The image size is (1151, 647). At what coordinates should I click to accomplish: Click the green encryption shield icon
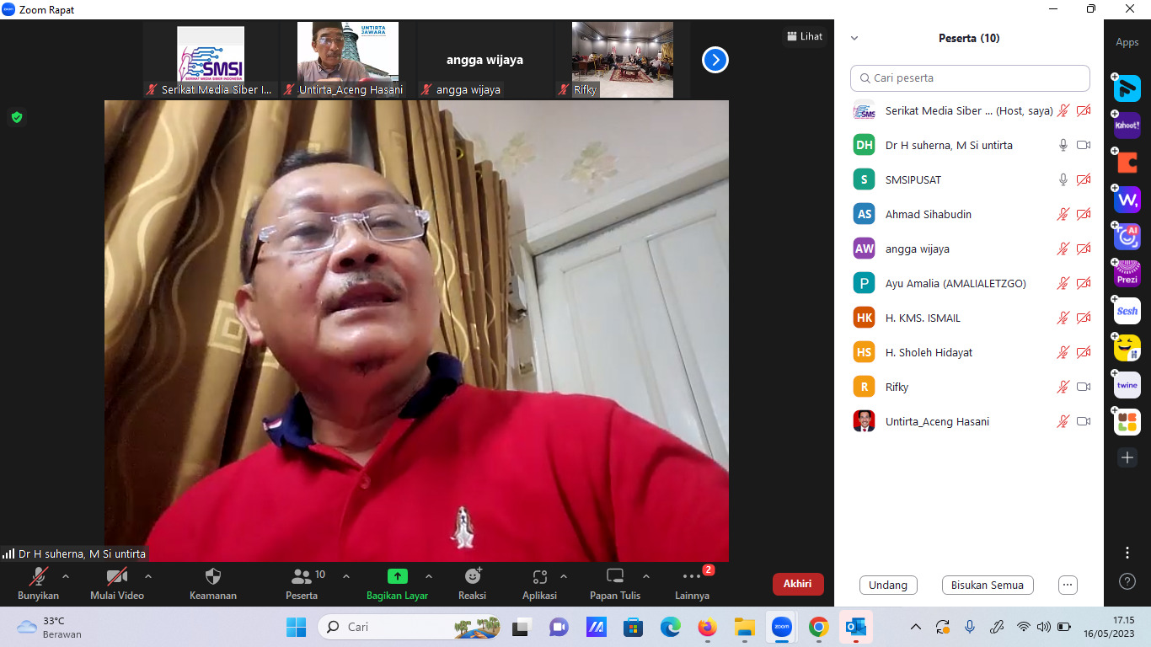[16, 117]
